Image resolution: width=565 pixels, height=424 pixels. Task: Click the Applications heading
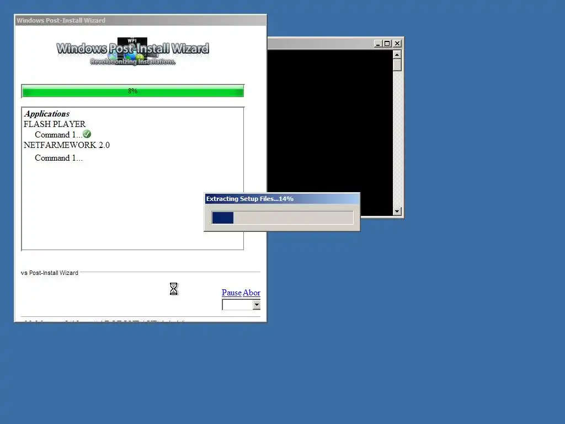point(47,114)
